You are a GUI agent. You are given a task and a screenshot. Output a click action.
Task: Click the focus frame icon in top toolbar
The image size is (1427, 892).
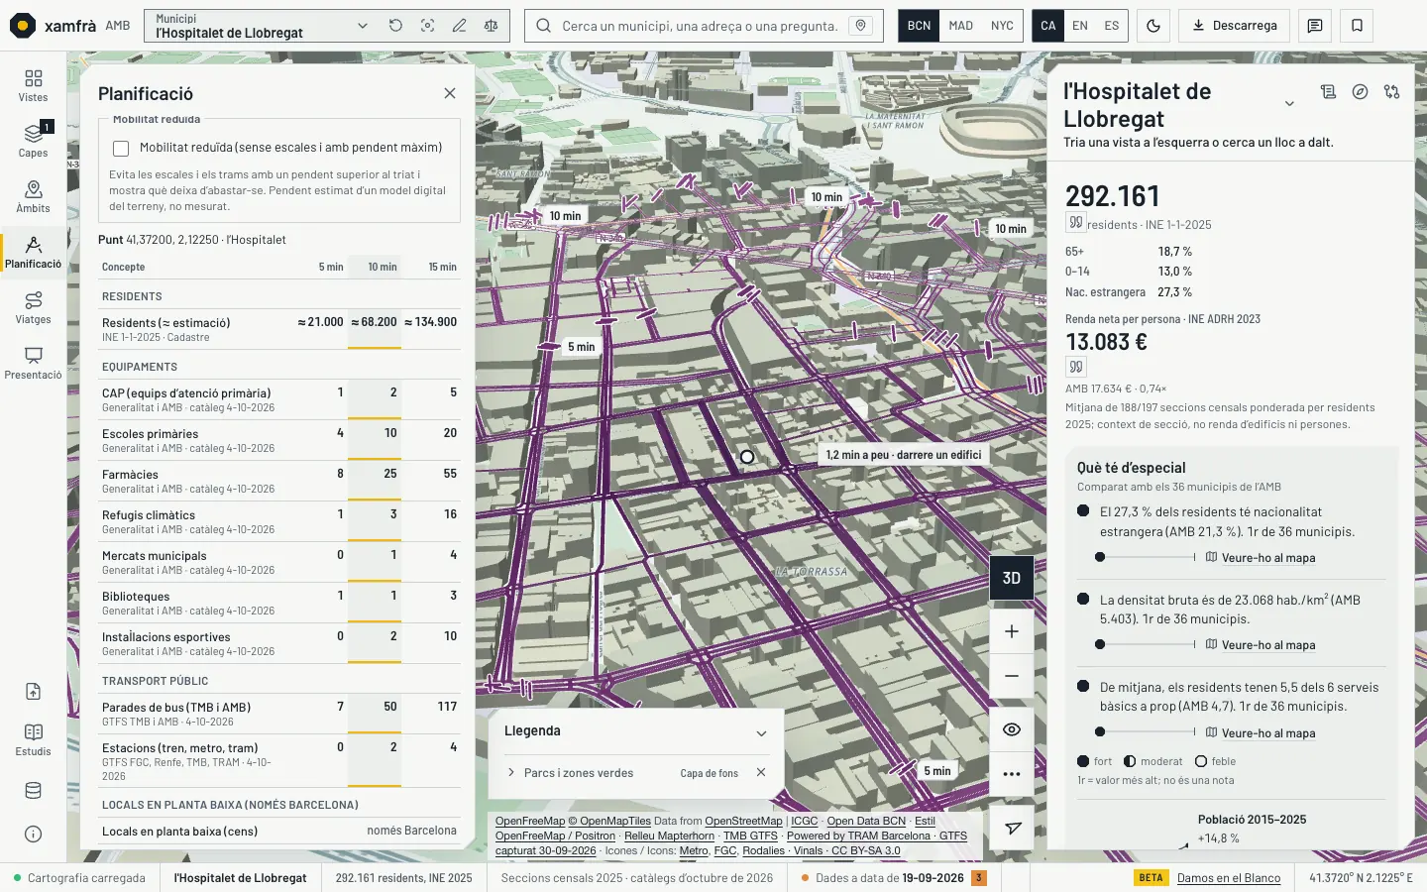click(x=427, y=26)
